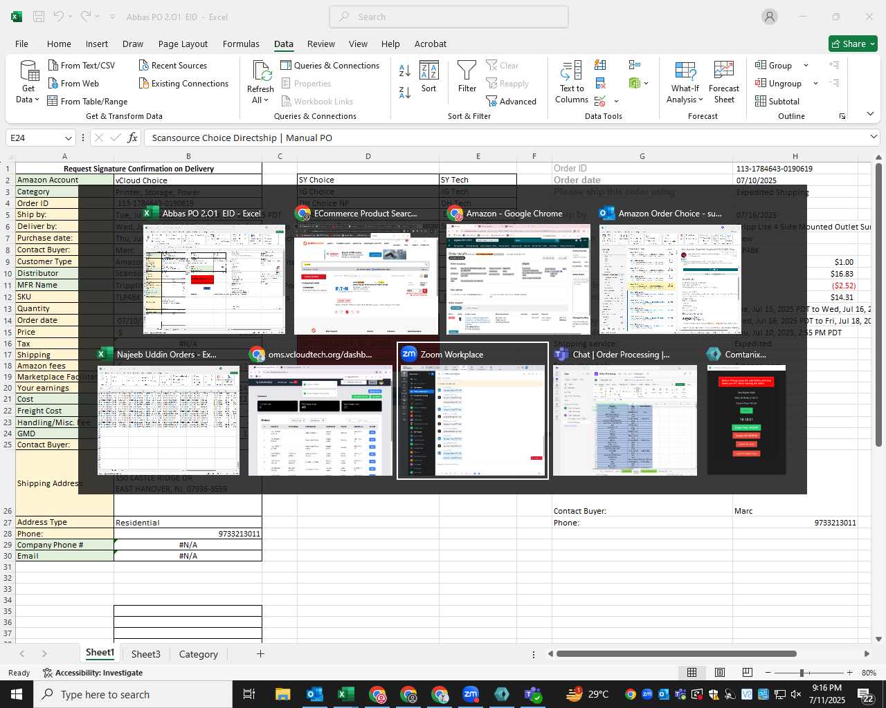This screenshot has height=708, width=886.
Task: Click Accessibility: Investigate in status bar
Action: (93, 673)
